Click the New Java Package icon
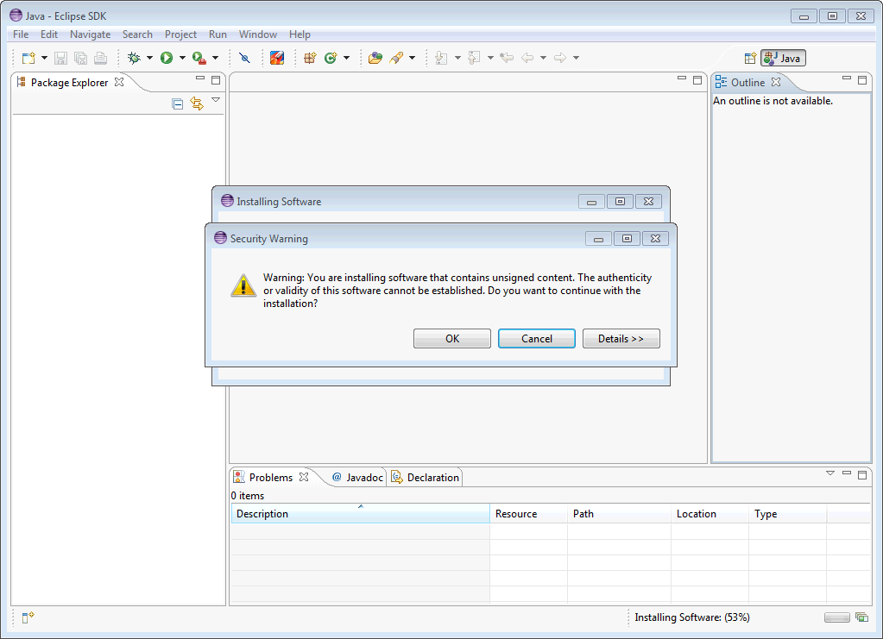Screen dimensions: 883x639 (311, 58)
